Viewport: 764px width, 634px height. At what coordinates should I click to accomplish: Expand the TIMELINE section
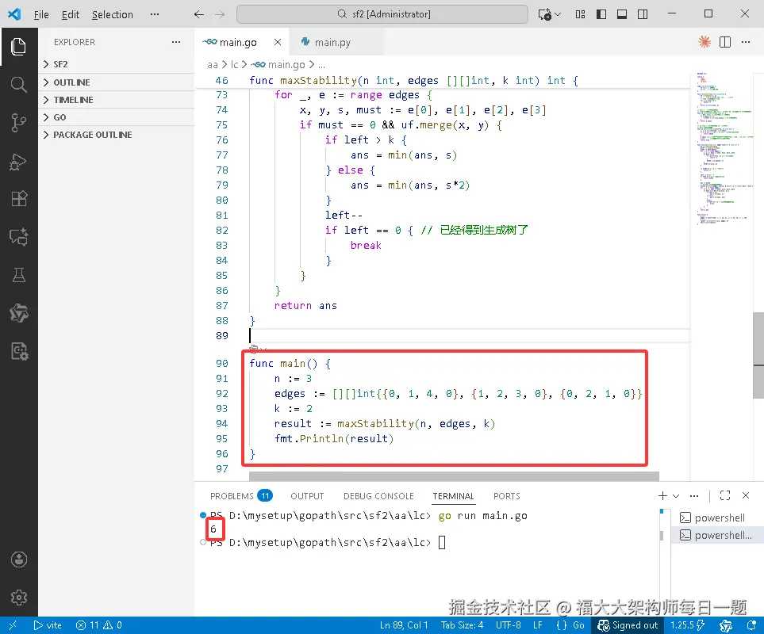point(116,100)
